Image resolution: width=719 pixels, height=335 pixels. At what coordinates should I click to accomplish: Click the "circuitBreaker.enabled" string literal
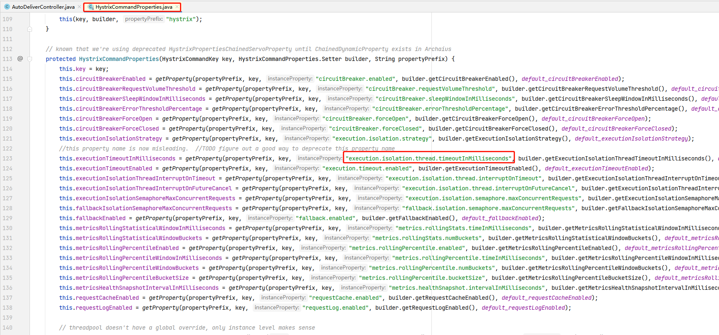pos(355,79)
